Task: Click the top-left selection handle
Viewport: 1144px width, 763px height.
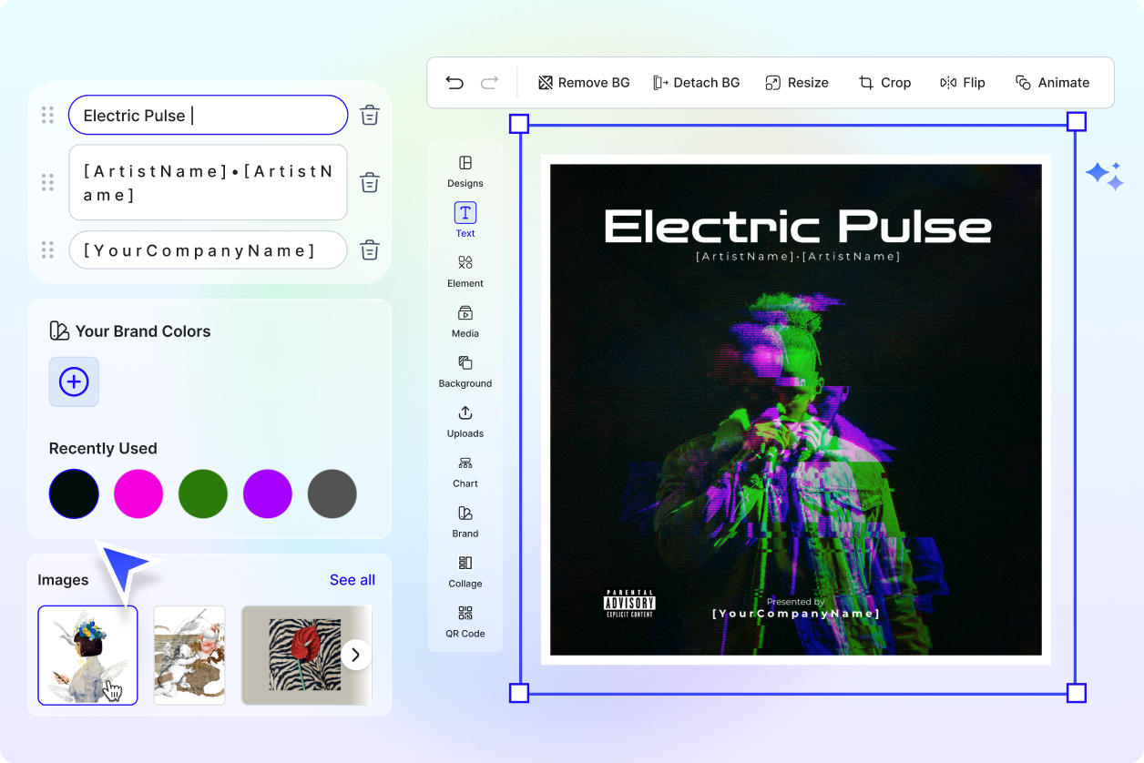Action: coord(518,123)
